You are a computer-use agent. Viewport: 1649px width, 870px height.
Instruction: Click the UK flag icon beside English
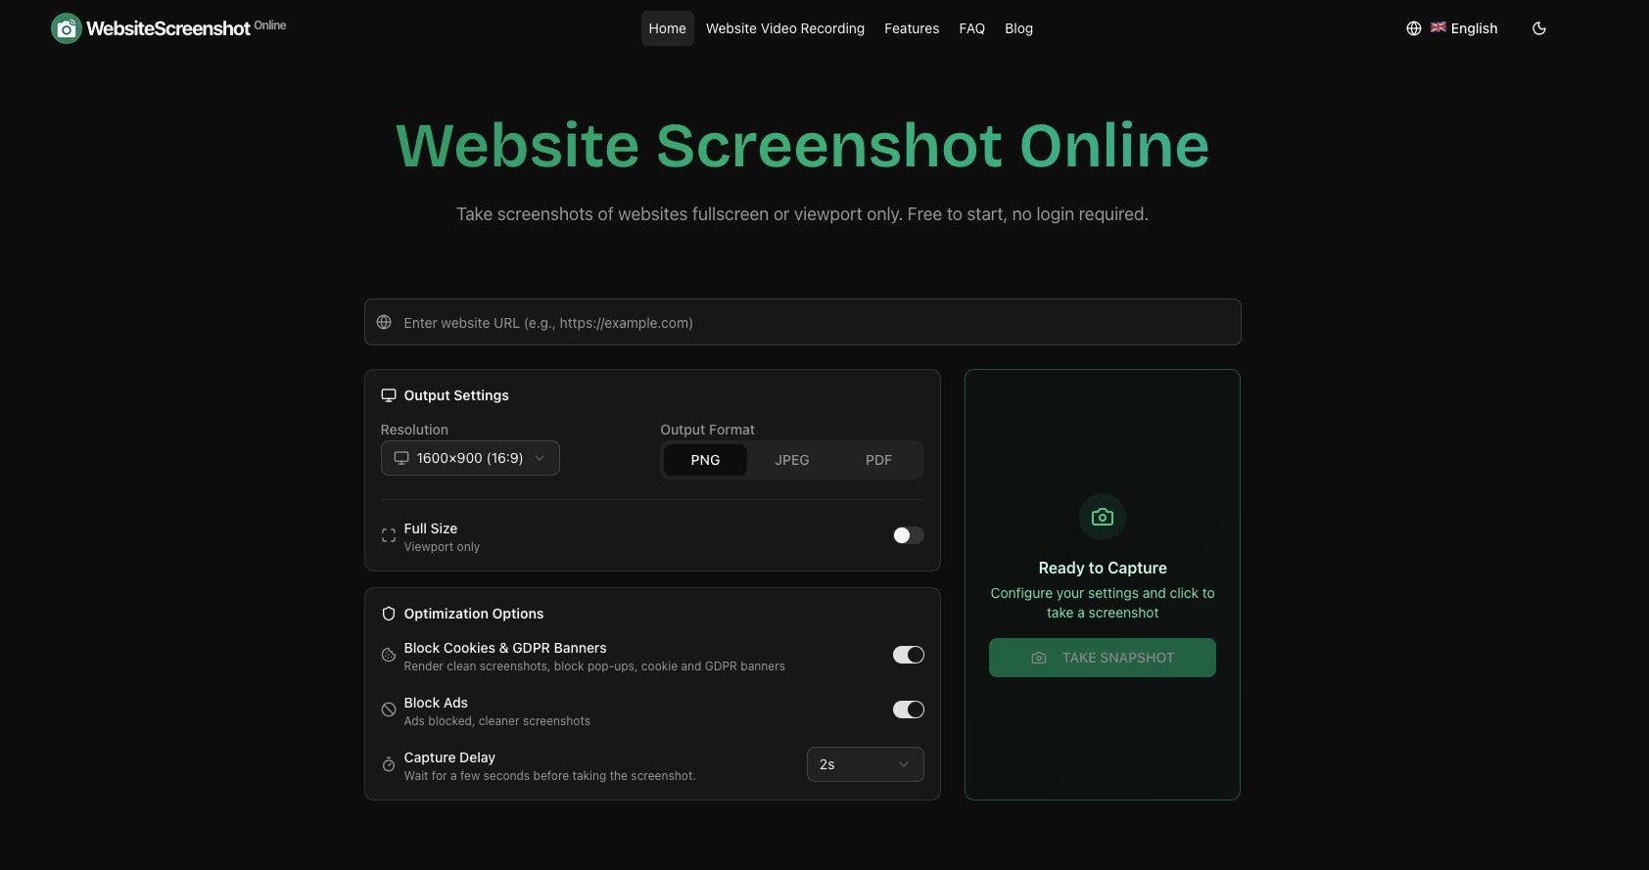[1438, 27]
